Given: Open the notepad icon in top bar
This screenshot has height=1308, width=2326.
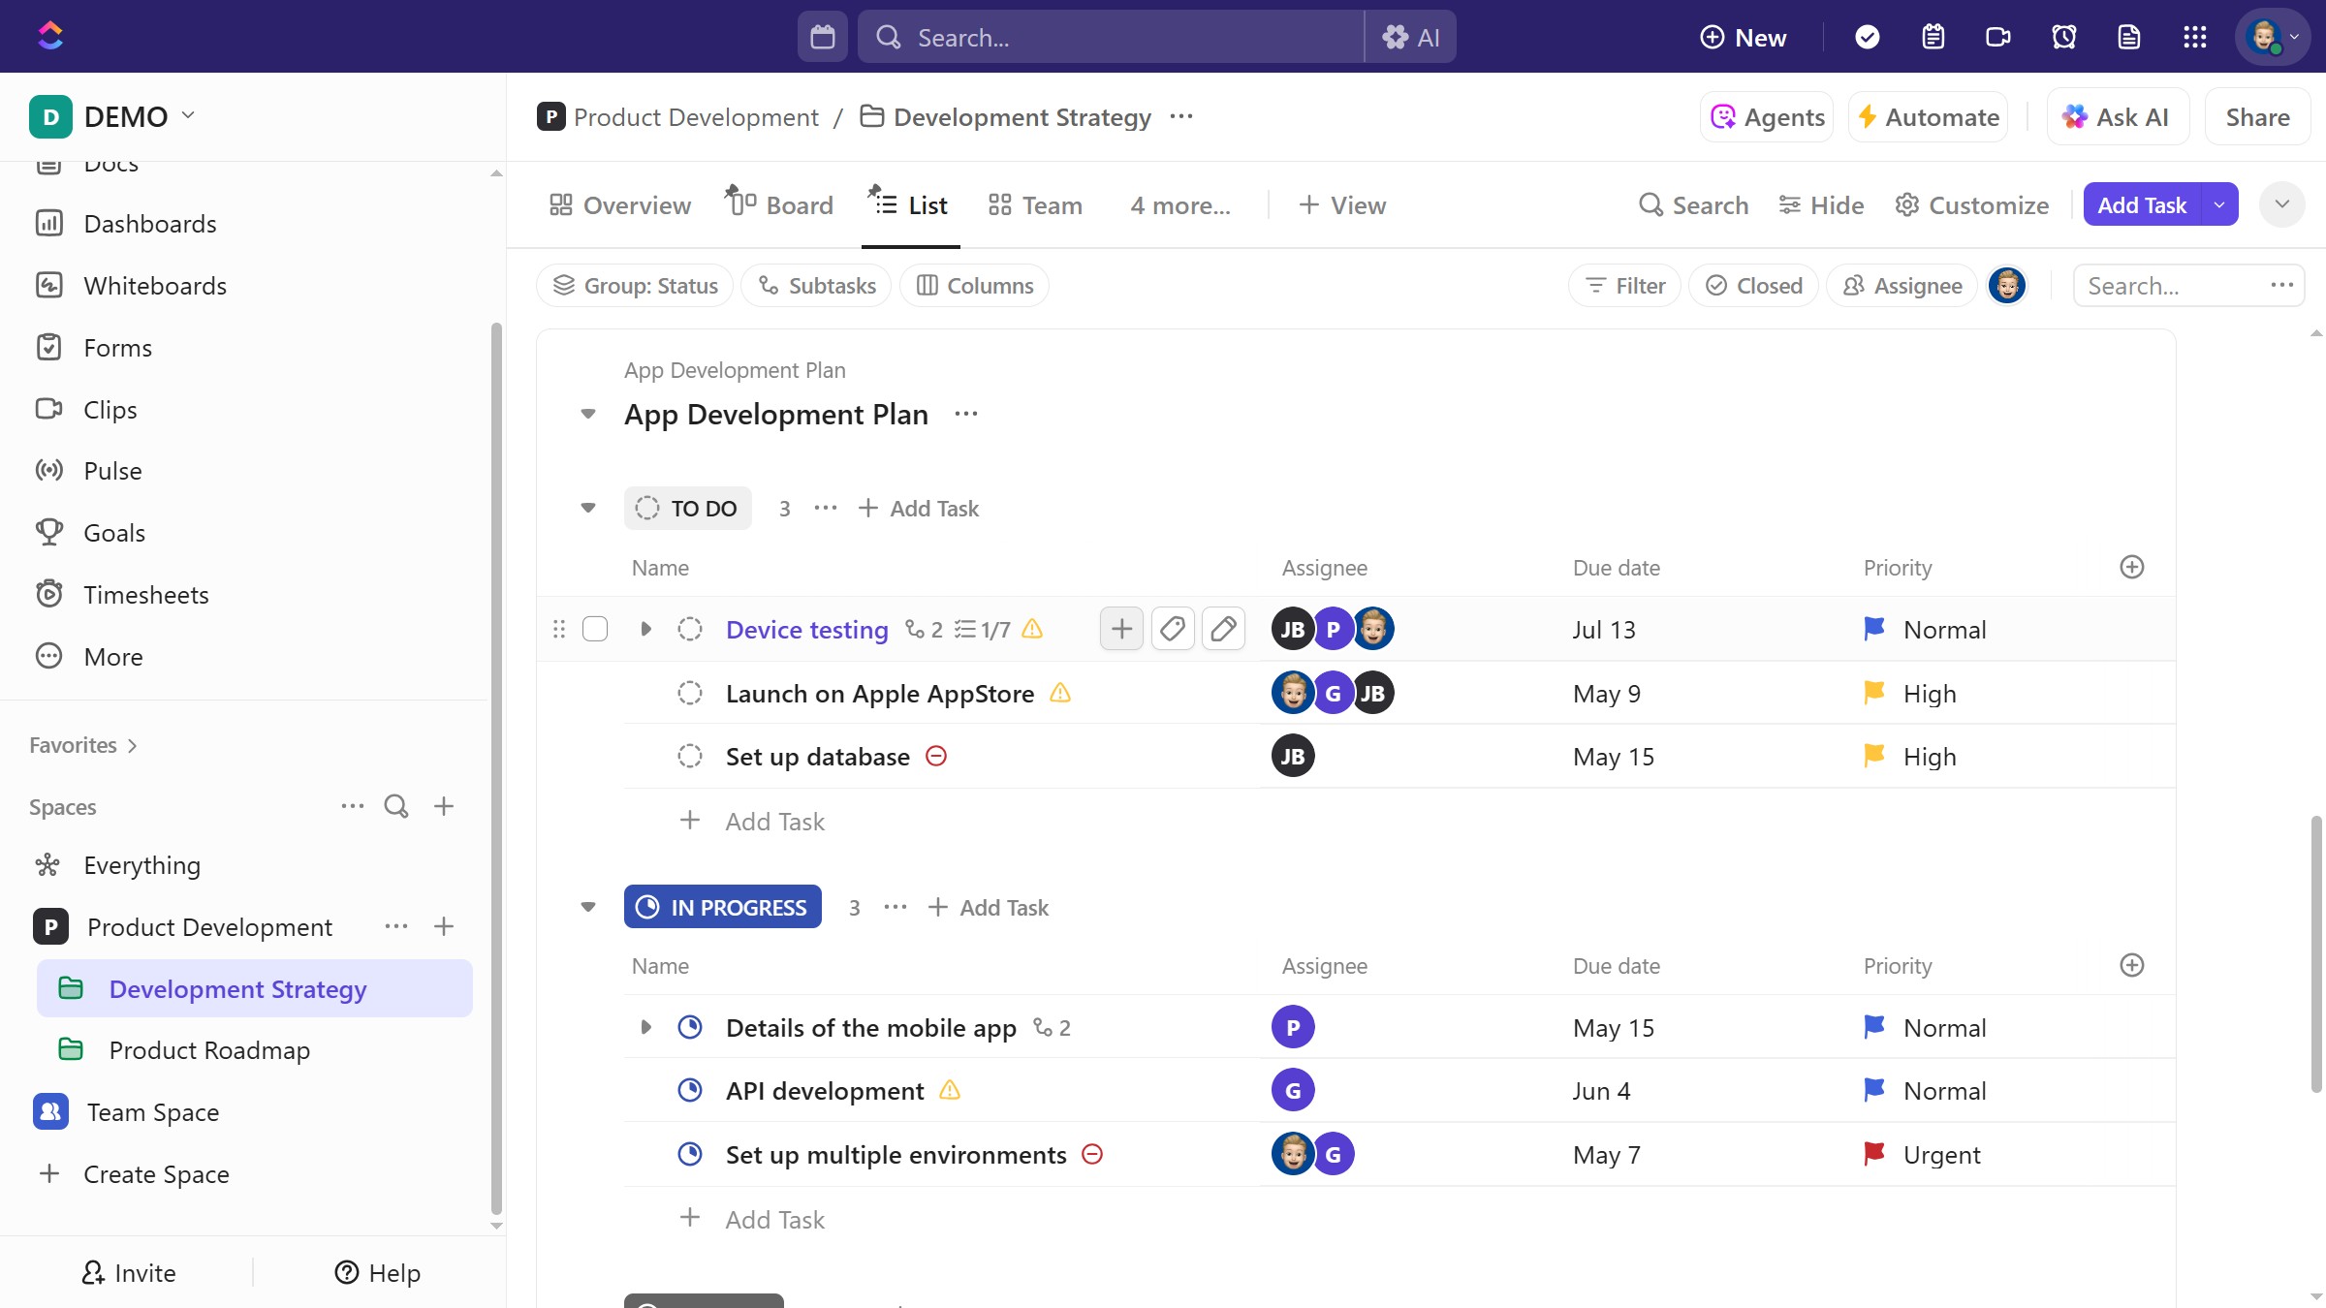Looking at the screenshot, I should (1933, 37).
